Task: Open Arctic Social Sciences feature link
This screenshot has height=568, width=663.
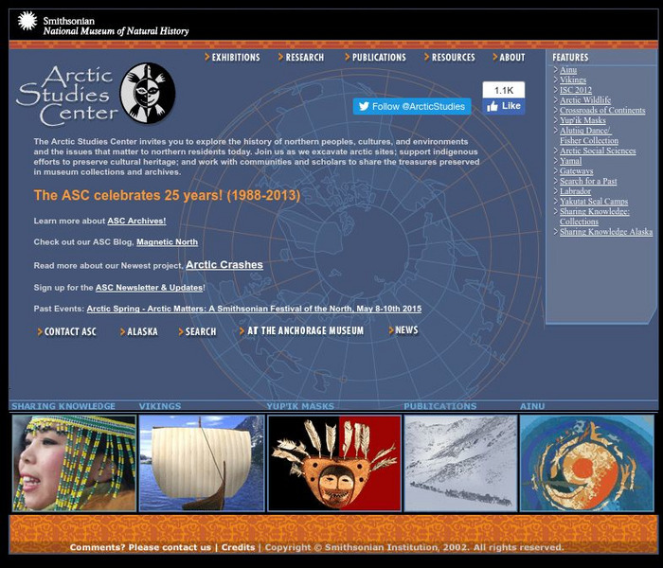Action: point(598,151)
